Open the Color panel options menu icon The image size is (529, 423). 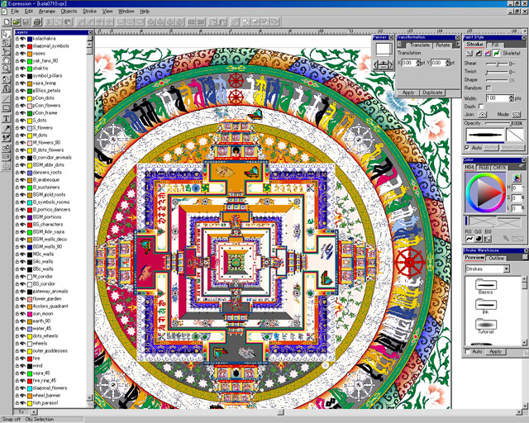pos(521,167)
